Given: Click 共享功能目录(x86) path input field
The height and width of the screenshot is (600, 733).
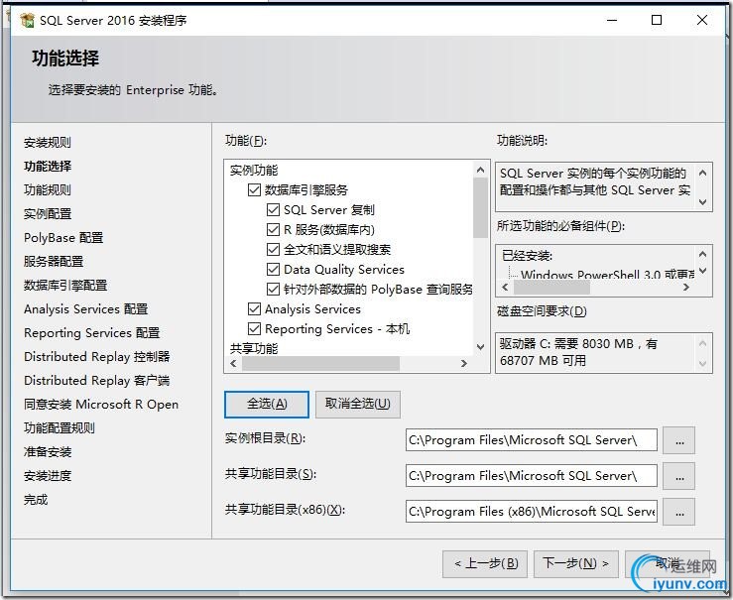Looking at the screenshot, I should (x=532, y=511).
